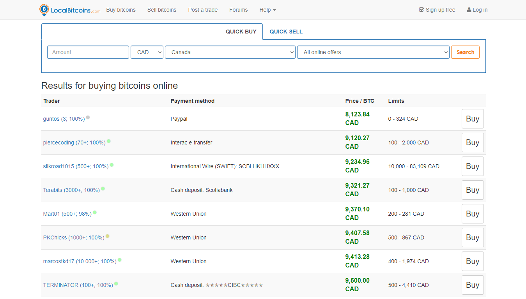Click Mart01 green status dot
The width and height of the screenshot is (526, 299).
pos(95,212)
